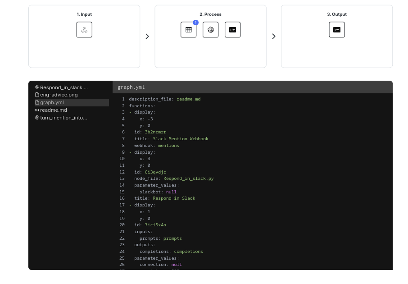
Task: Click the id value '7ici5x4o'
Action: click(x=155, y=225)
